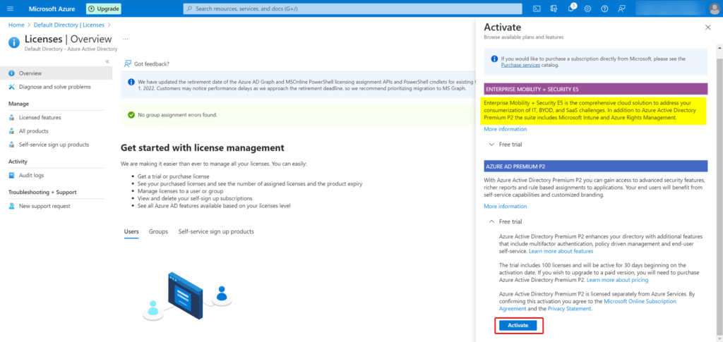Open Learn more about features link
This screenshot has height=342, width=723.
(561, 251)
